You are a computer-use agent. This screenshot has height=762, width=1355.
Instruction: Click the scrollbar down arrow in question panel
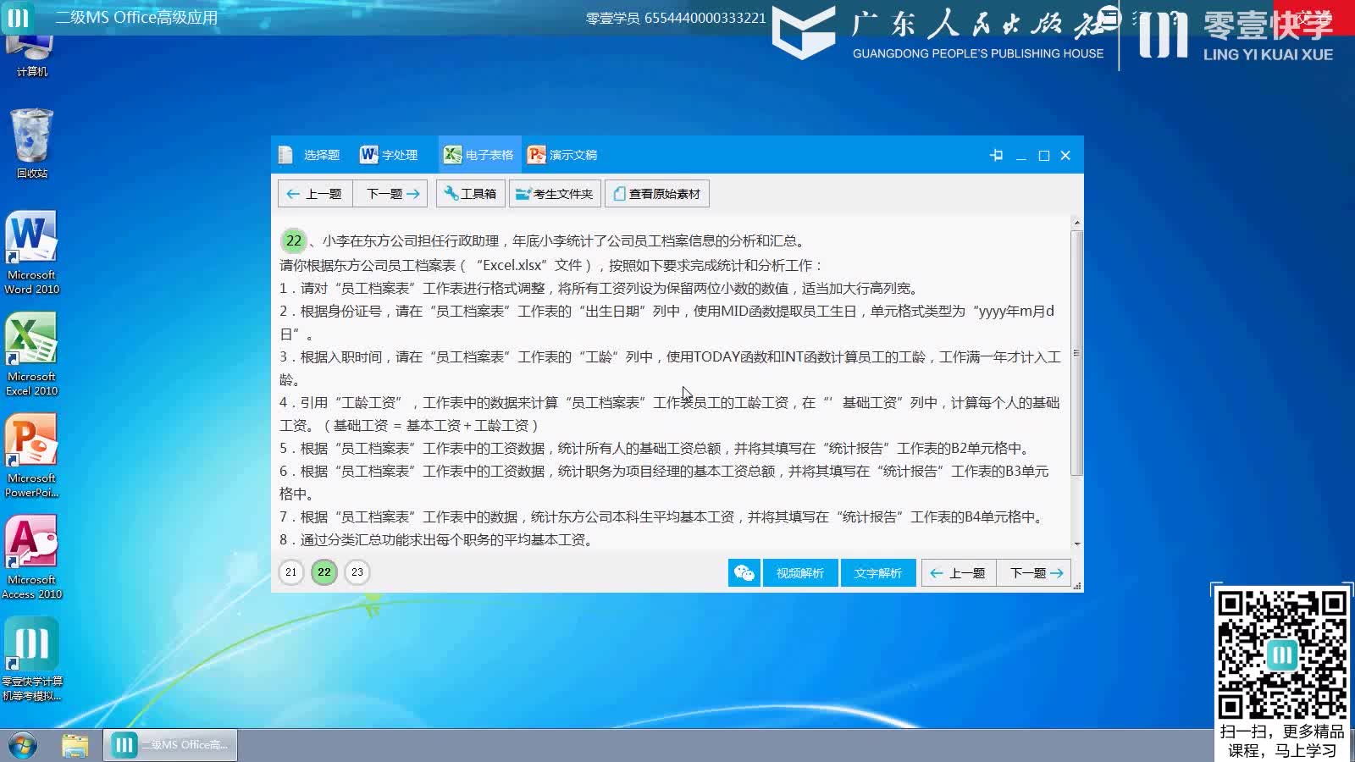[1077, 544]
